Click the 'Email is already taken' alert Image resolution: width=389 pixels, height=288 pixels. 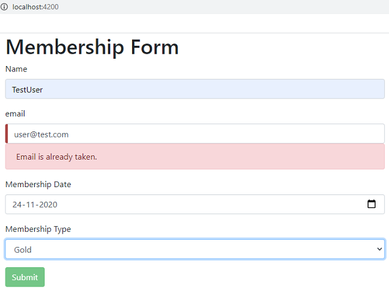pos(194,157)
